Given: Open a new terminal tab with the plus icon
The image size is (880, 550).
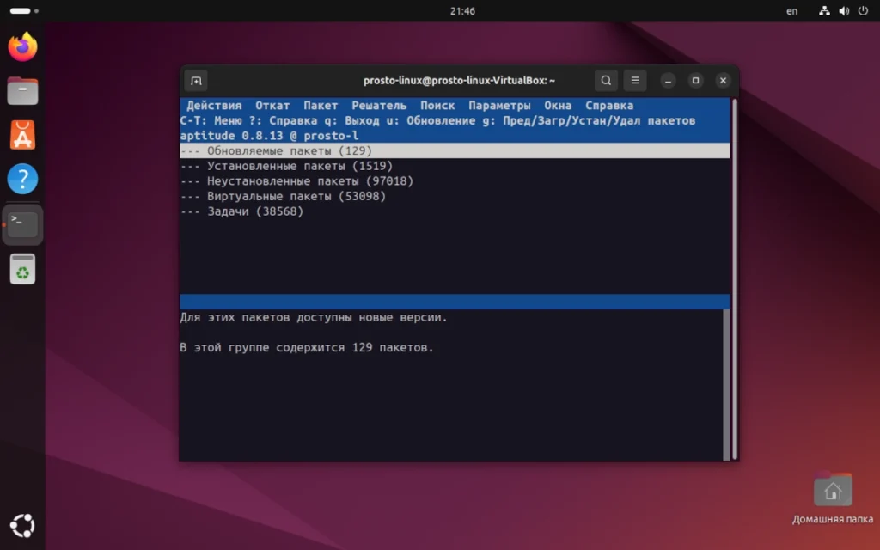Looking at the screenshot, I should click(196, 81).
